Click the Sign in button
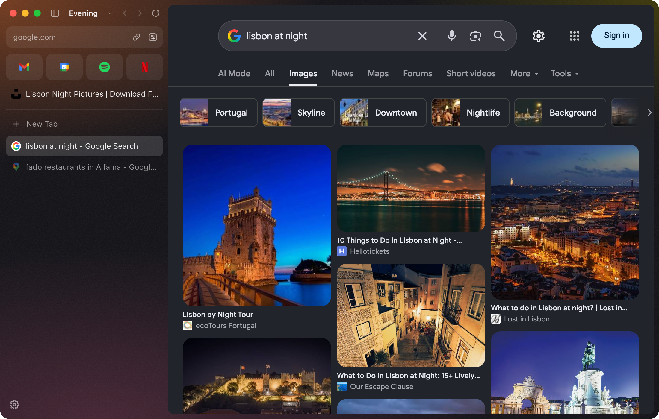Image resolution: width=659 pixels, height=419 pixels. pyautogui.click(x=616, y=36)
